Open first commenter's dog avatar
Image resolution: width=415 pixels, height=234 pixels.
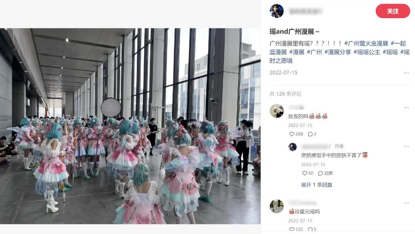277,110
